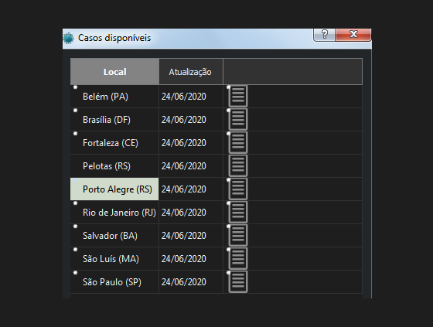Sort by the Atualização column header
The image size is (433, 327).
[x=191, y=72]
